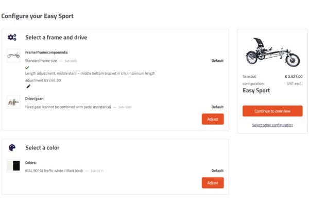Click the Select a frame and drive heading
309x206 pixels.
coord(56,38)
